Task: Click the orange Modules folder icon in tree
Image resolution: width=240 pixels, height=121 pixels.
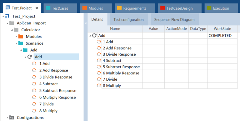Action: click(x=21, y=37)
